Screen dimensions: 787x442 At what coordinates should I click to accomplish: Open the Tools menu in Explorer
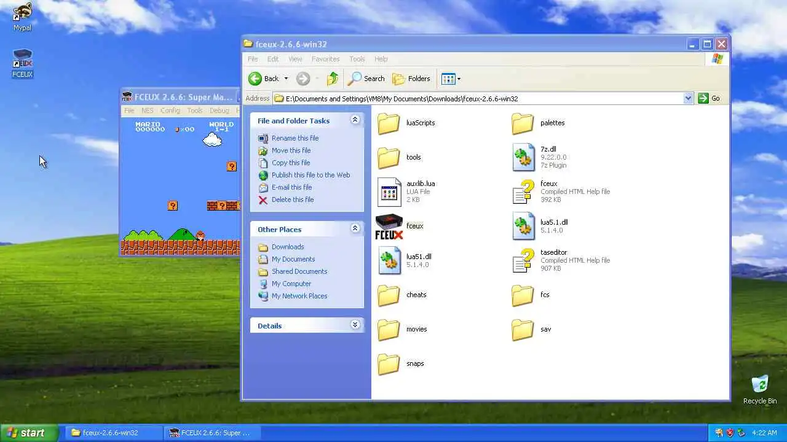tap(357, 59)
